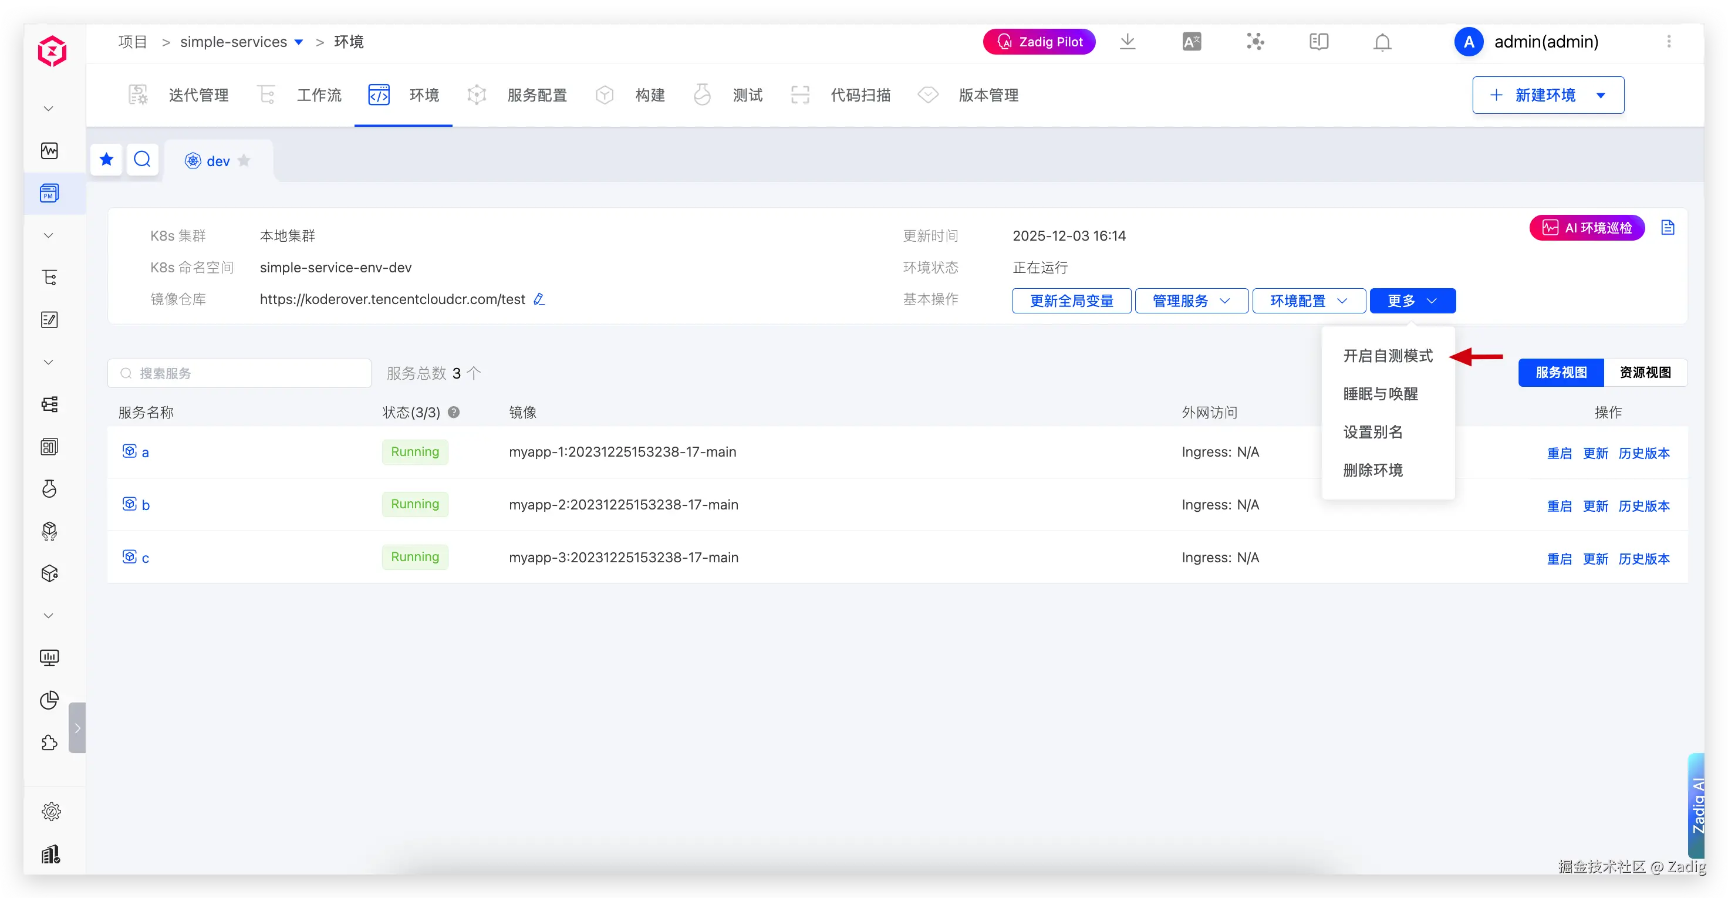This screenshot has height=898, width=1728.
Task: Toggle the blue favorites filter star button
Action: coord(106,160)
